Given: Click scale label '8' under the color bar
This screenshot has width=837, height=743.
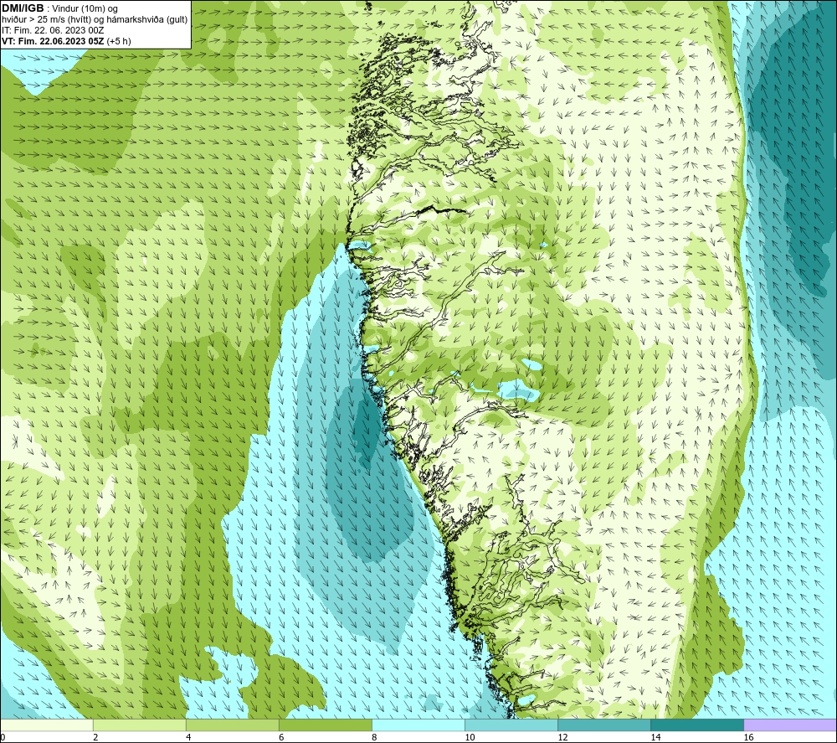Looking at the screenshot, I should 374,738.
